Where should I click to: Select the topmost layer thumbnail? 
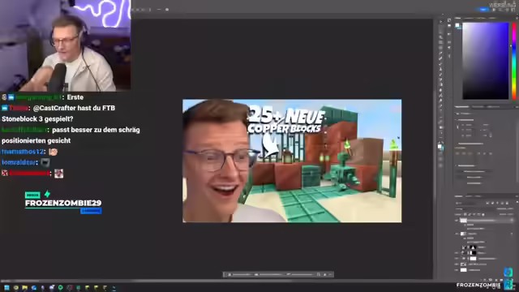[x=464, y=221]
